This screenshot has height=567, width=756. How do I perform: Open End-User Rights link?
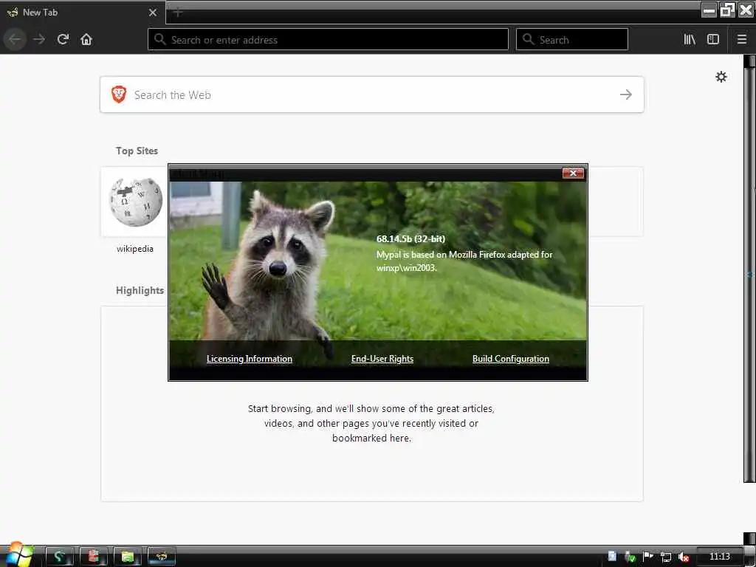pos(382,359)
